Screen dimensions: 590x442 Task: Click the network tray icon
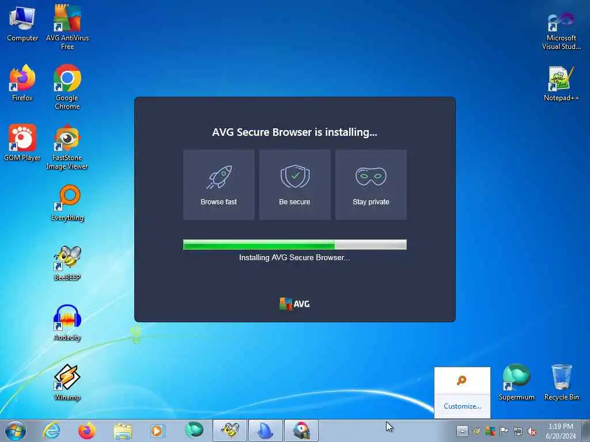click(x=518, y=431)
